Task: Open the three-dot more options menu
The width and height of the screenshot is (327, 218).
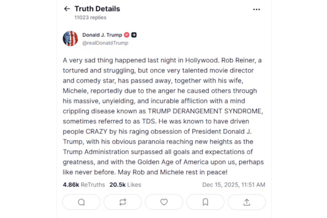Action: pyautogui.click(x=256, y=9)
